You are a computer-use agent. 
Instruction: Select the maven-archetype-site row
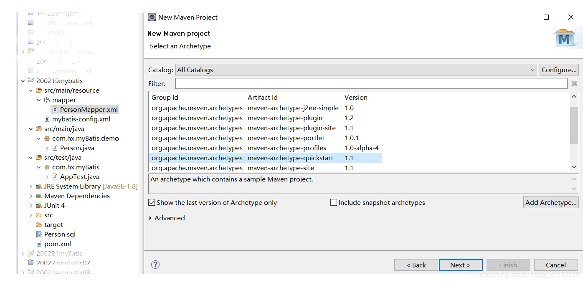(266, 168)
